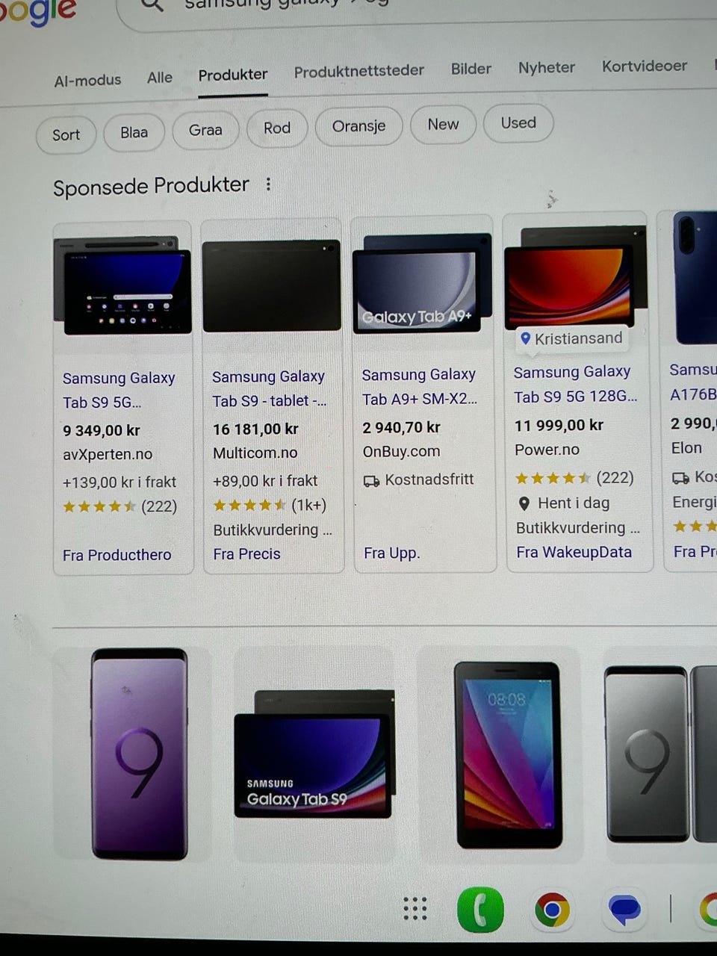Apply the Sort filter chip
This screenshot has height=956, width=717.
(x=66, y=135)
